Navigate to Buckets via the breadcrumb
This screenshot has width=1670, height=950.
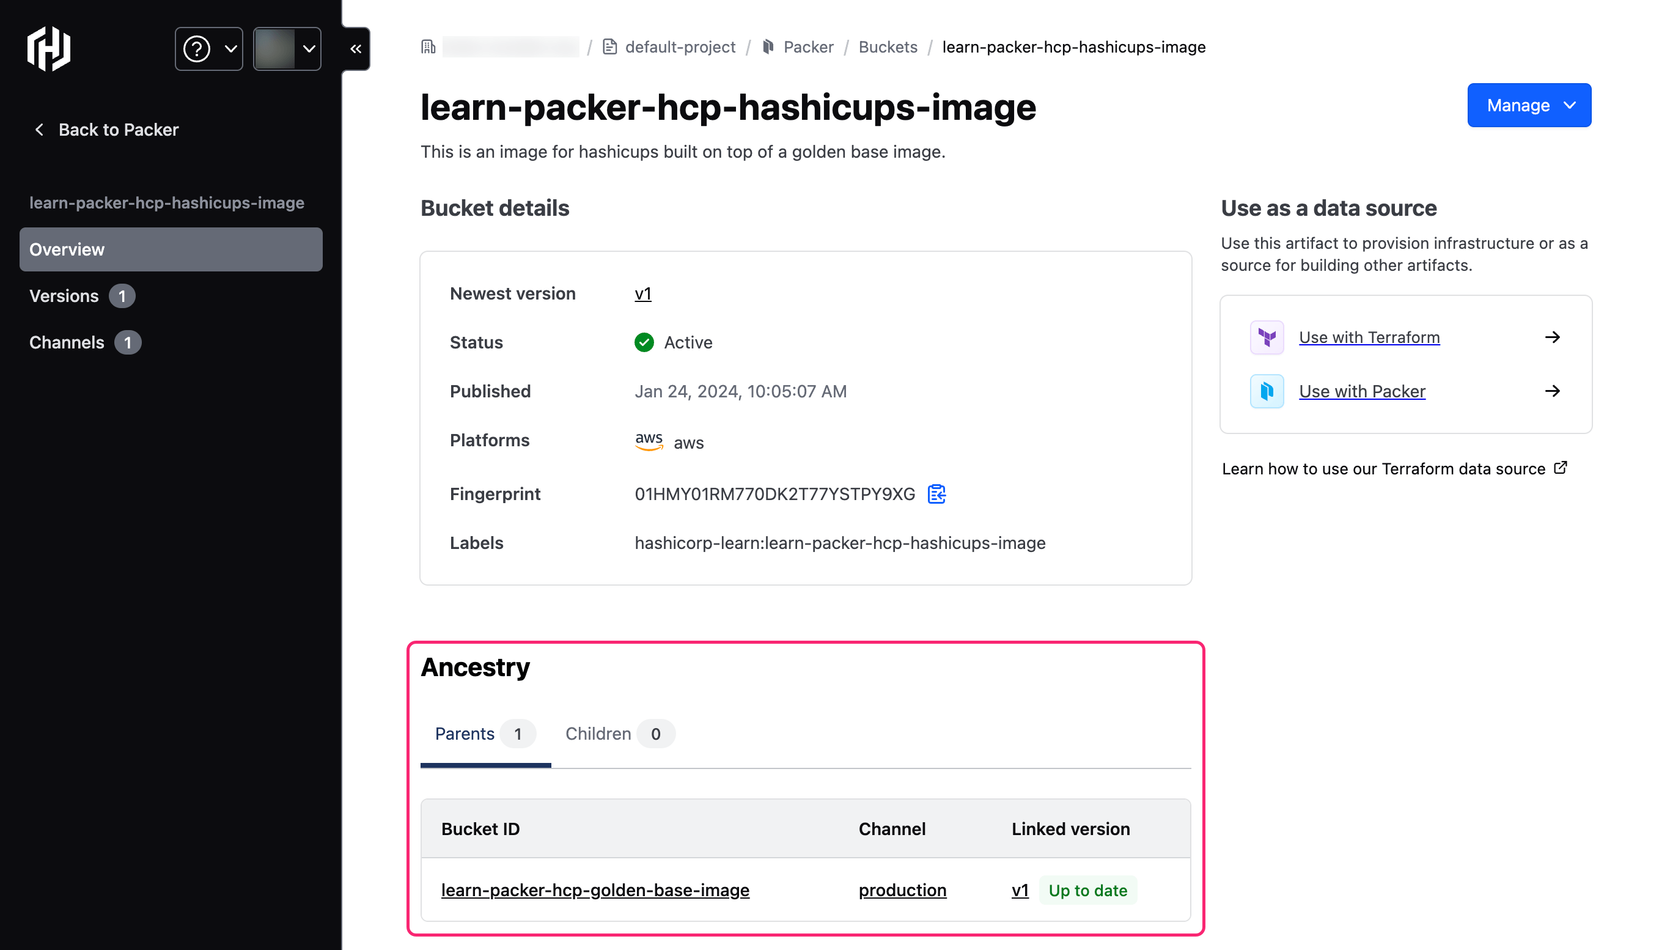(887, 47)
